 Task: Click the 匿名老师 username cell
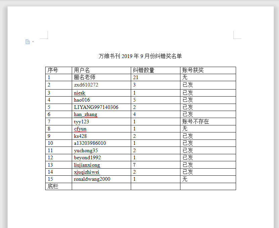pos(85,77)
